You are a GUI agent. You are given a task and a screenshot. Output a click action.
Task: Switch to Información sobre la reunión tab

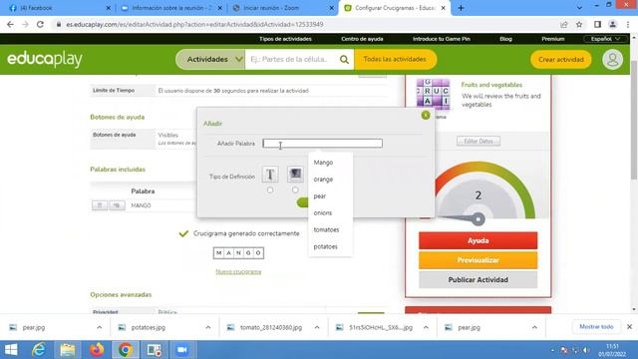pyautogui.click(x=170, y=8)
